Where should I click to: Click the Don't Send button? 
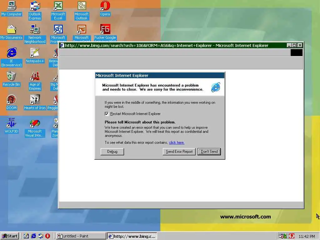click(x=209, y=152)
